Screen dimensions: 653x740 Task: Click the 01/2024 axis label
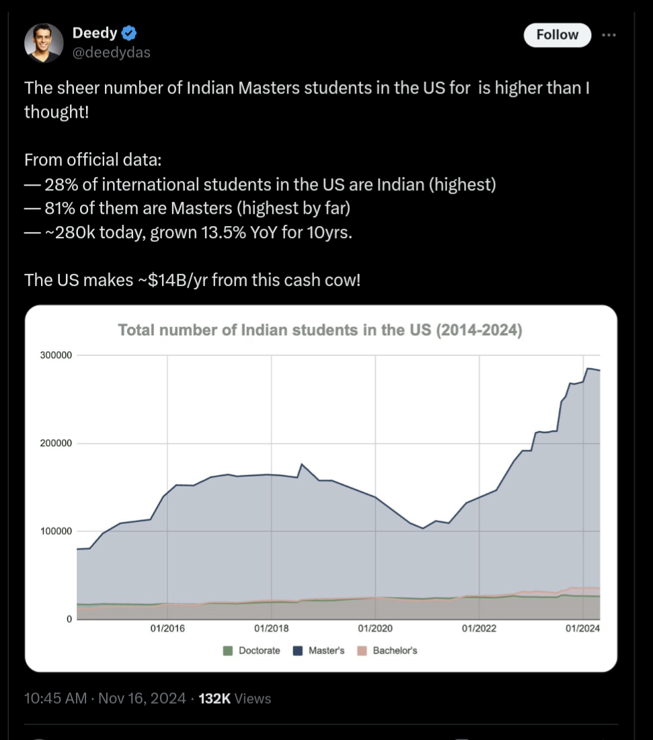[x=582, y=628]
